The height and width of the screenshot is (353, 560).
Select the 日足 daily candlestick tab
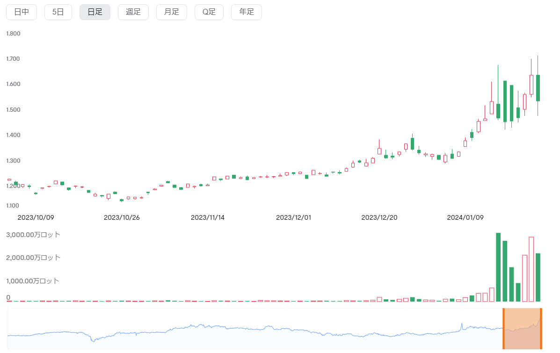coord(95,12)
